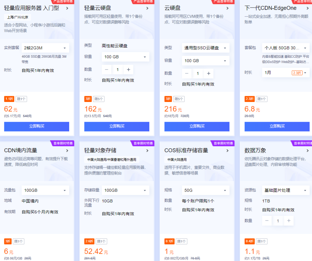
Task: Open CDN境内流量 card arrow
Action: 67,150
